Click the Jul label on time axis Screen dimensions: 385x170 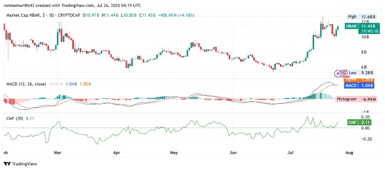(290, 153)
